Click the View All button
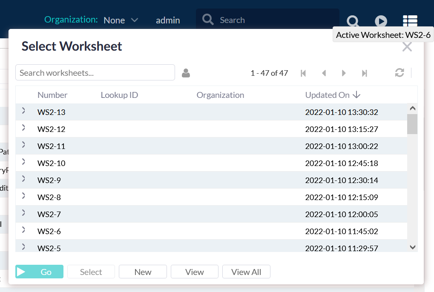 tap(246, 272)
